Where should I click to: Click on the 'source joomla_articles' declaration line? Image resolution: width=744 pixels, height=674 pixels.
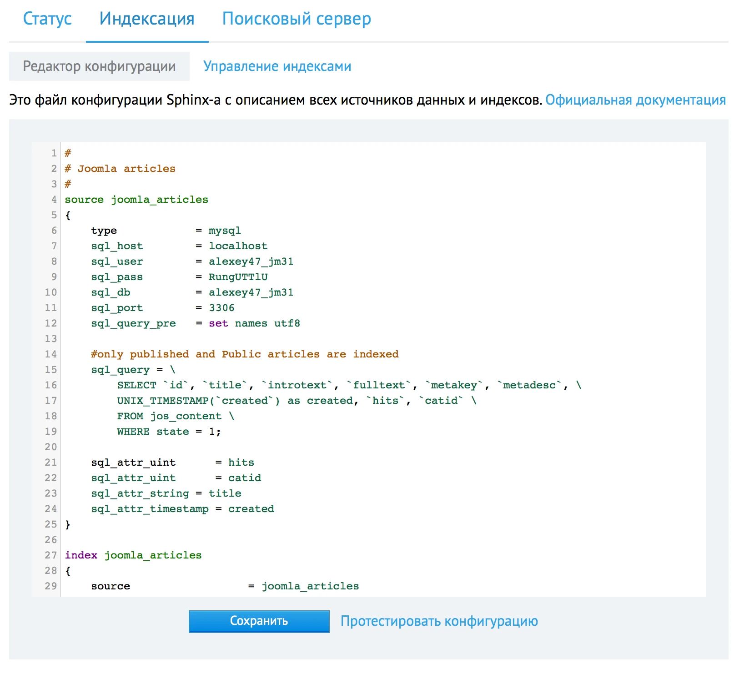pos(136,200)
